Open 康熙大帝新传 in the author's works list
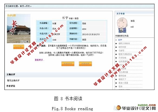 (124, 43)
